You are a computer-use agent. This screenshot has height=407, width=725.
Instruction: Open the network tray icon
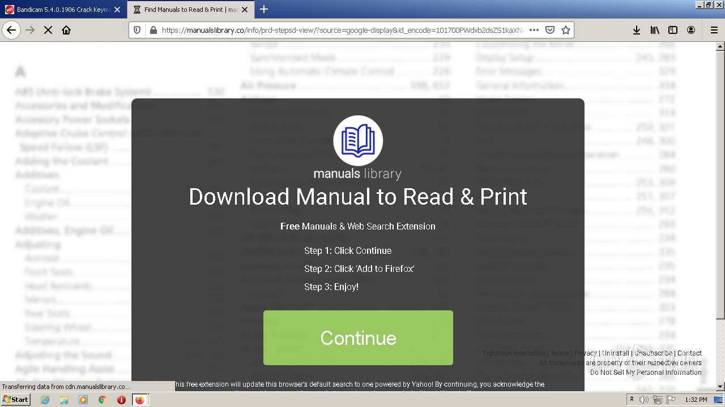657,400
